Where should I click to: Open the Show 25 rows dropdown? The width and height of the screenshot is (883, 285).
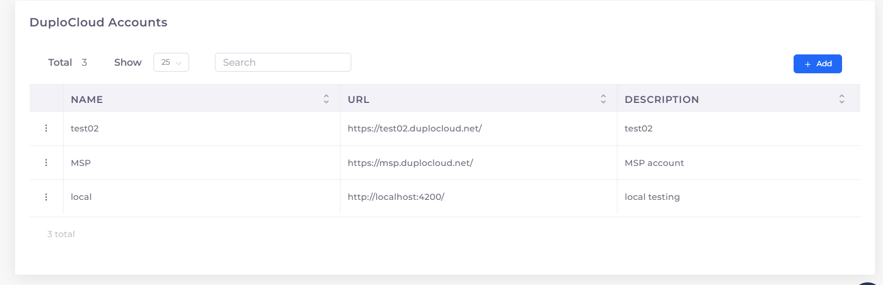(171, 62)
